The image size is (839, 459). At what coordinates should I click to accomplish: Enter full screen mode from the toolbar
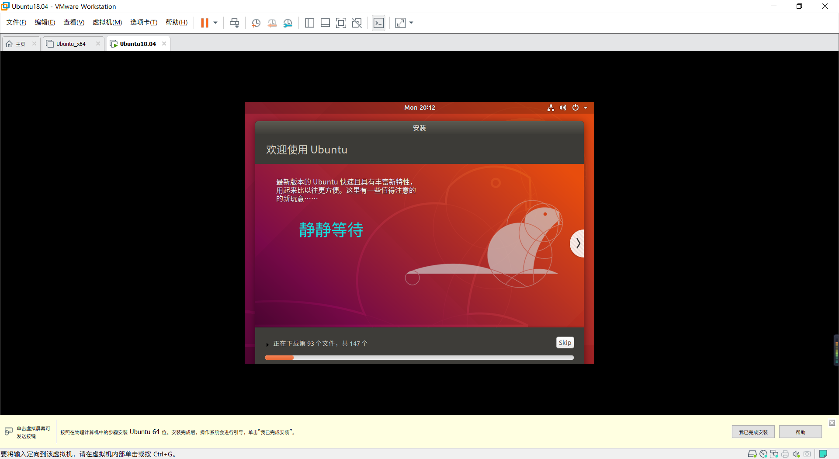(x=341, y=23)
